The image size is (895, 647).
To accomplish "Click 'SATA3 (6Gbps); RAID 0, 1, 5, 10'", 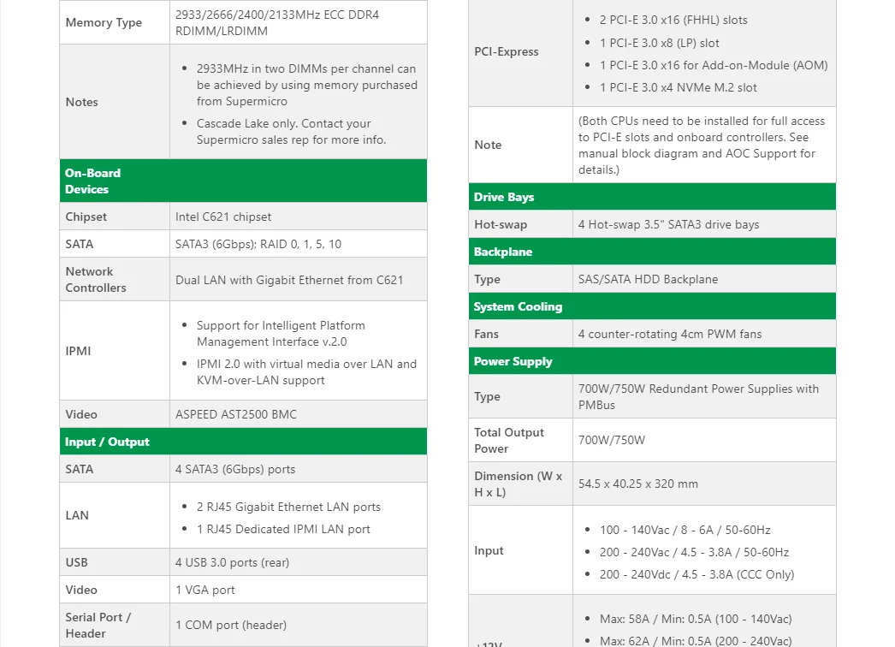I will pyautogui.click(x=258, y=245).
